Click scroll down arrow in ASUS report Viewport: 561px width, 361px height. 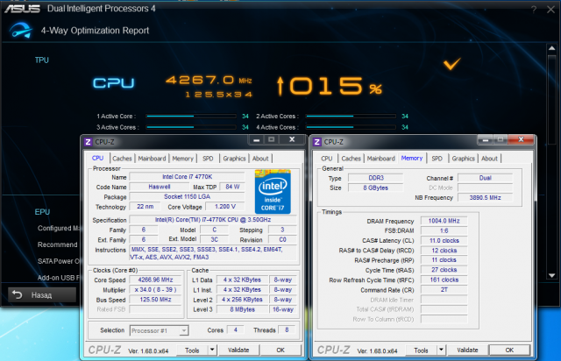(x=551, y=275)
